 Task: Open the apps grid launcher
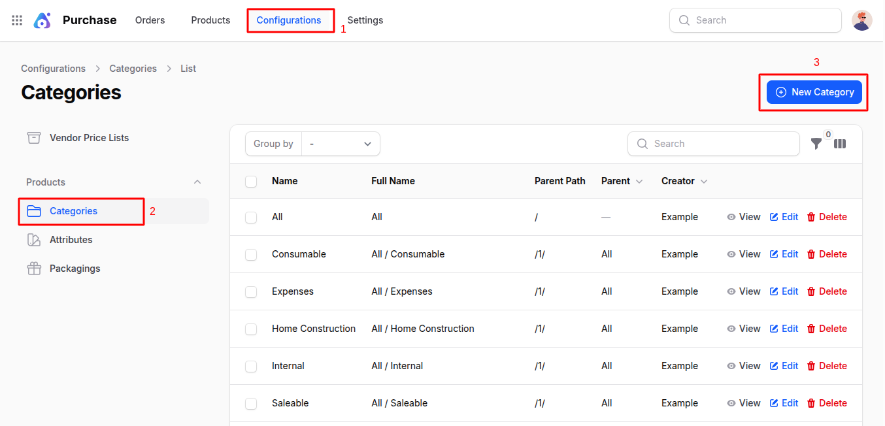(x=16, y=20)
